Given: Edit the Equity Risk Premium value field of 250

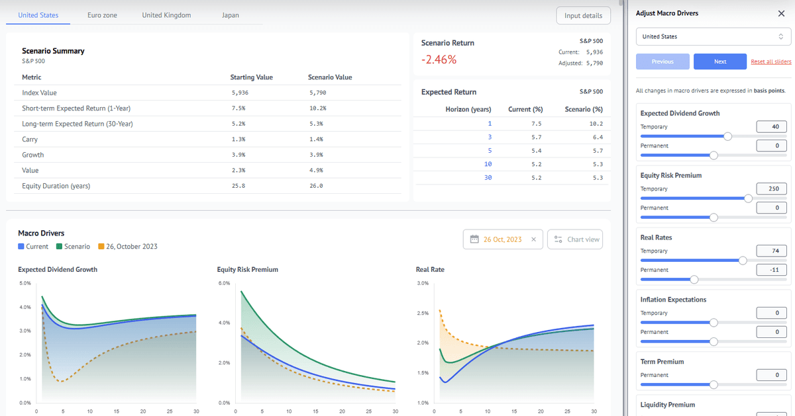Looking at the screenshot, I should 771,188.
